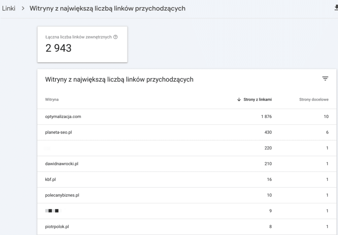Open the table filter icon
This screenshot has width=338, height=235.
(325, 78)
